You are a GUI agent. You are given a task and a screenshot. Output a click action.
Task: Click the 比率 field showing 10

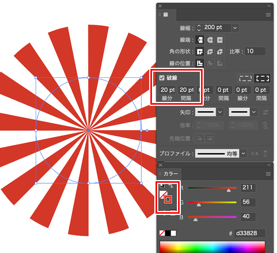click(x=255, y=51)
